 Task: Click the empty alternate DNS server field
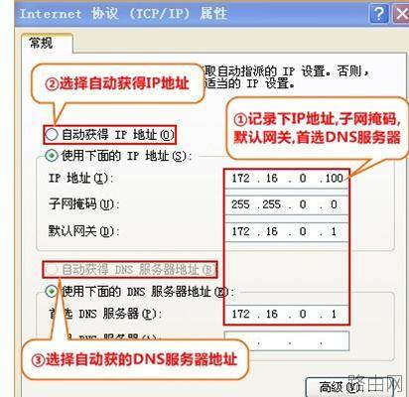coord(287,341)
